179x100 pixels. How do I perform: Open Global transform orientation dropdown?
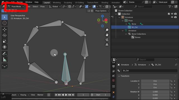(x=55, y=7)
